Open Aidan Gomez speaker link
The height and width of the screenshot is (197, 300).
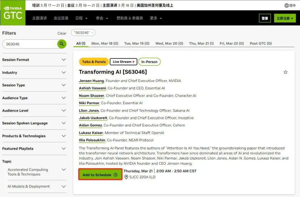click(x=91, y=125)
